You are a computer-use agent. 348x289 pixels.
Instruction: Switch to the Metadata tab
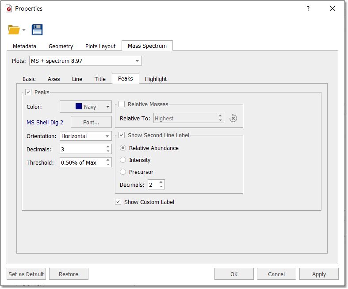click(x=24, y=46)
